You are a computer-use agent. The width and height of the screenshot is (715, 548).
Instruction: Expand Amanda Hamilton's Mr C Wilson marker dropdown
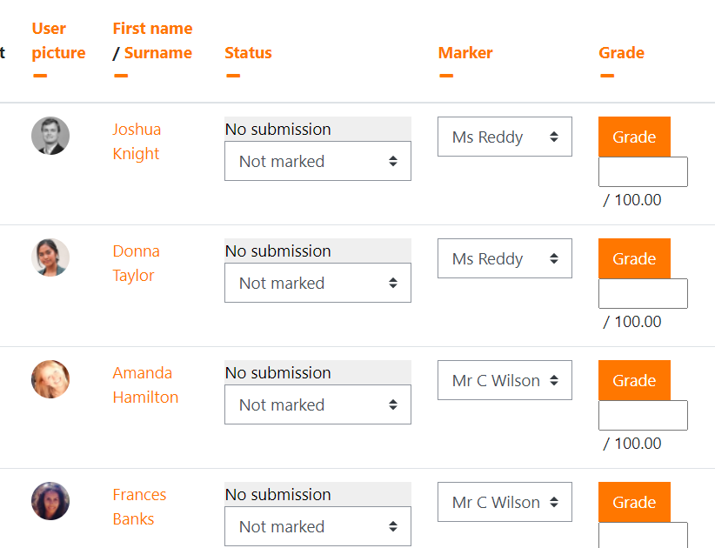click(505, 380)
